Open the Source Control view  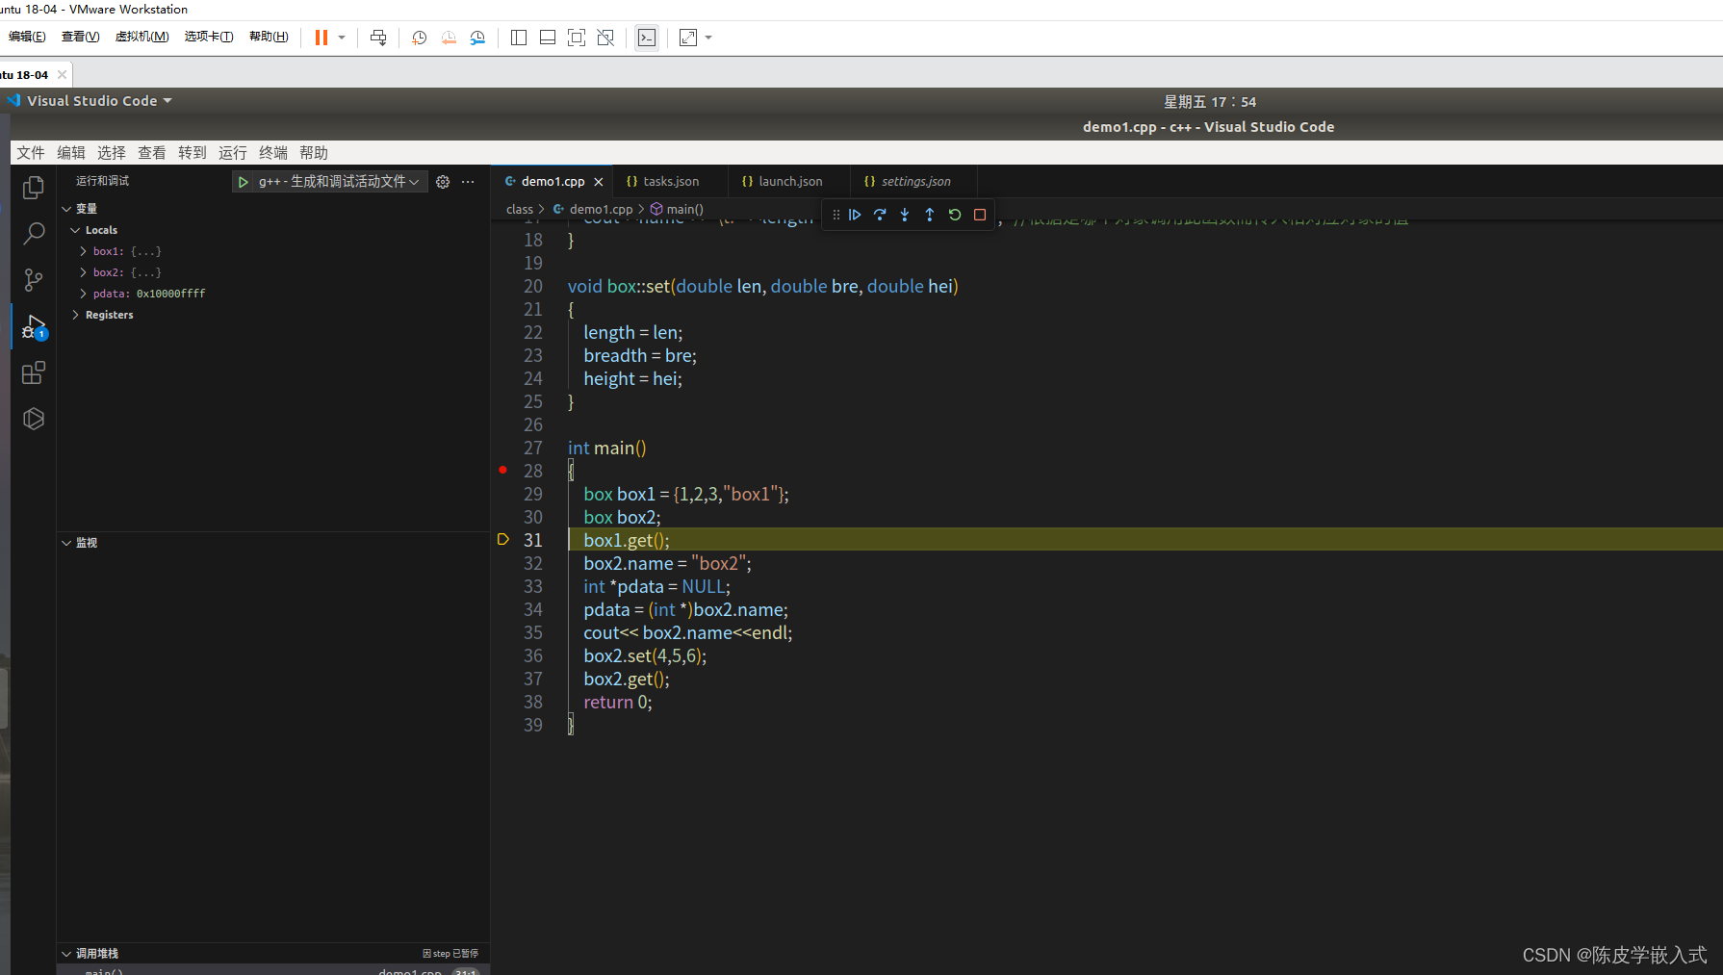point(34,280)
